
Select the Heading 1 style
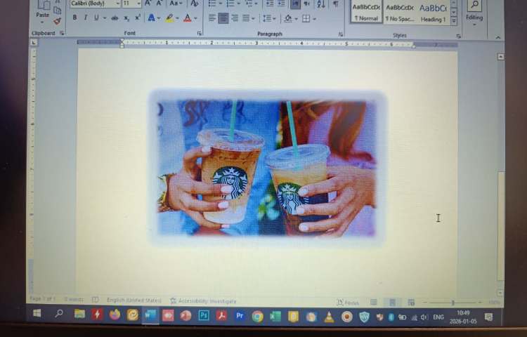[x=433, y=13]
